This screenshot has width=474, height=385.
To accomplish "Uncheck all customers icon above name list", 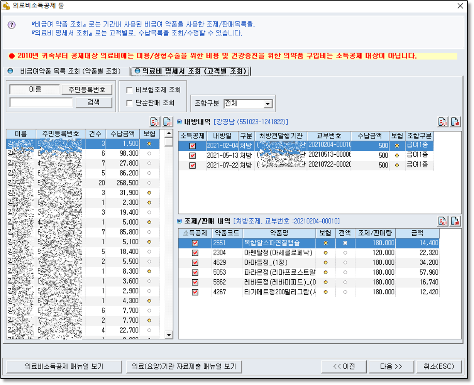I will (x=168, y=122).
